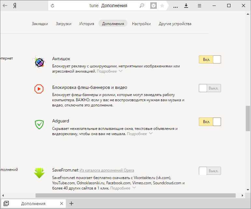Click the vertical scrollbar thumb
Image resolution: width=251 pixels, height=209 pixels.
point(248,118)
